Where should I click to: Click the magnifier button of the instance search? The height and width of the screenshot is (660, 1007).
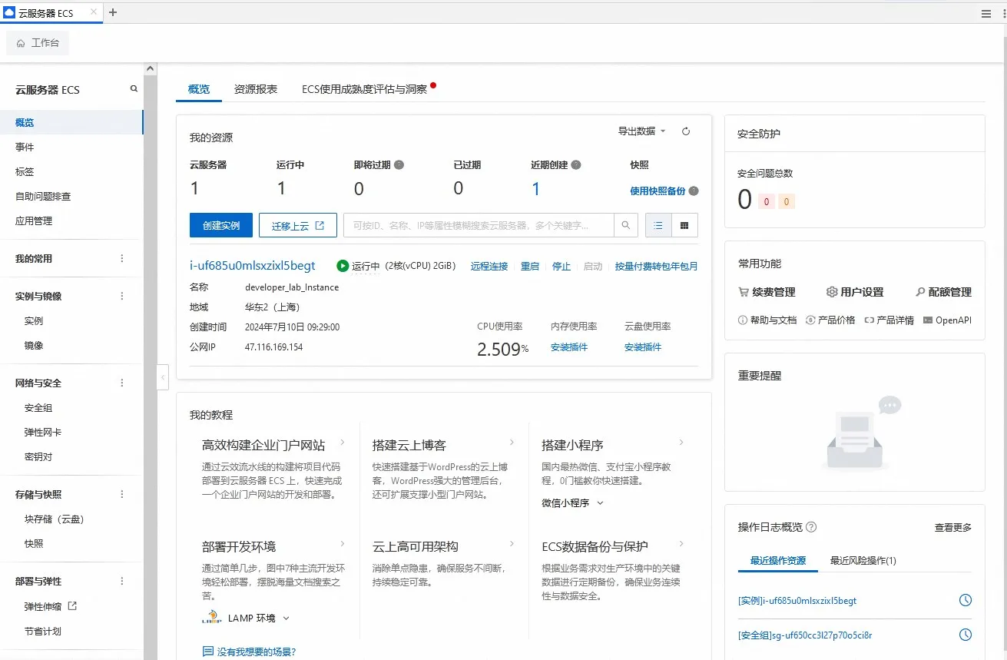(x=626, y=225)
